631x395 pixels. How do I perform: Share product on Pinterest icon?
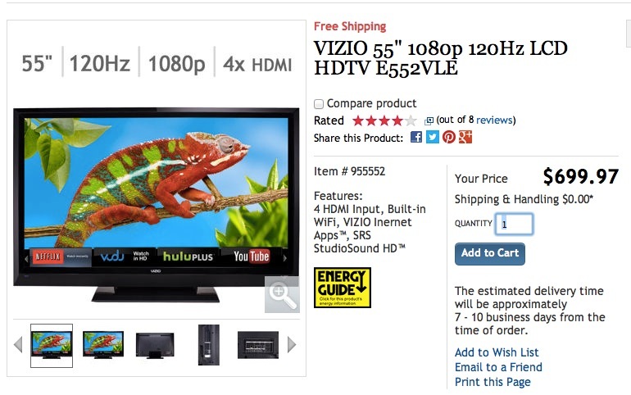449,137
